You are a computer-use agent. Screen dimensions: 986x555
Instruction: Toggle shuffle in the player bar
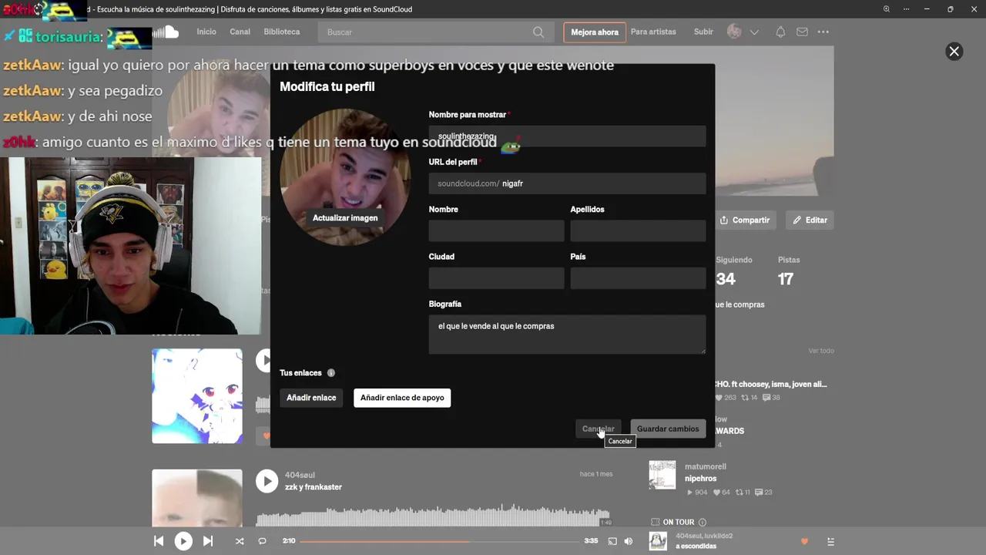240,541
